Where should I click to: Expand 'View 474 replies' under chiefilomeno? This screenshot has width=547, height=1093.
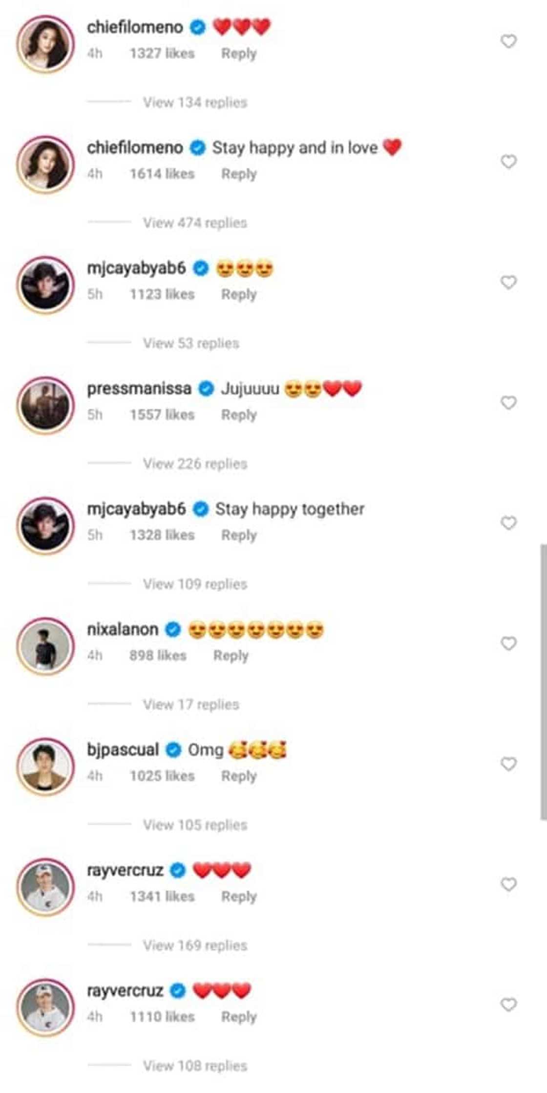[194, 223]
